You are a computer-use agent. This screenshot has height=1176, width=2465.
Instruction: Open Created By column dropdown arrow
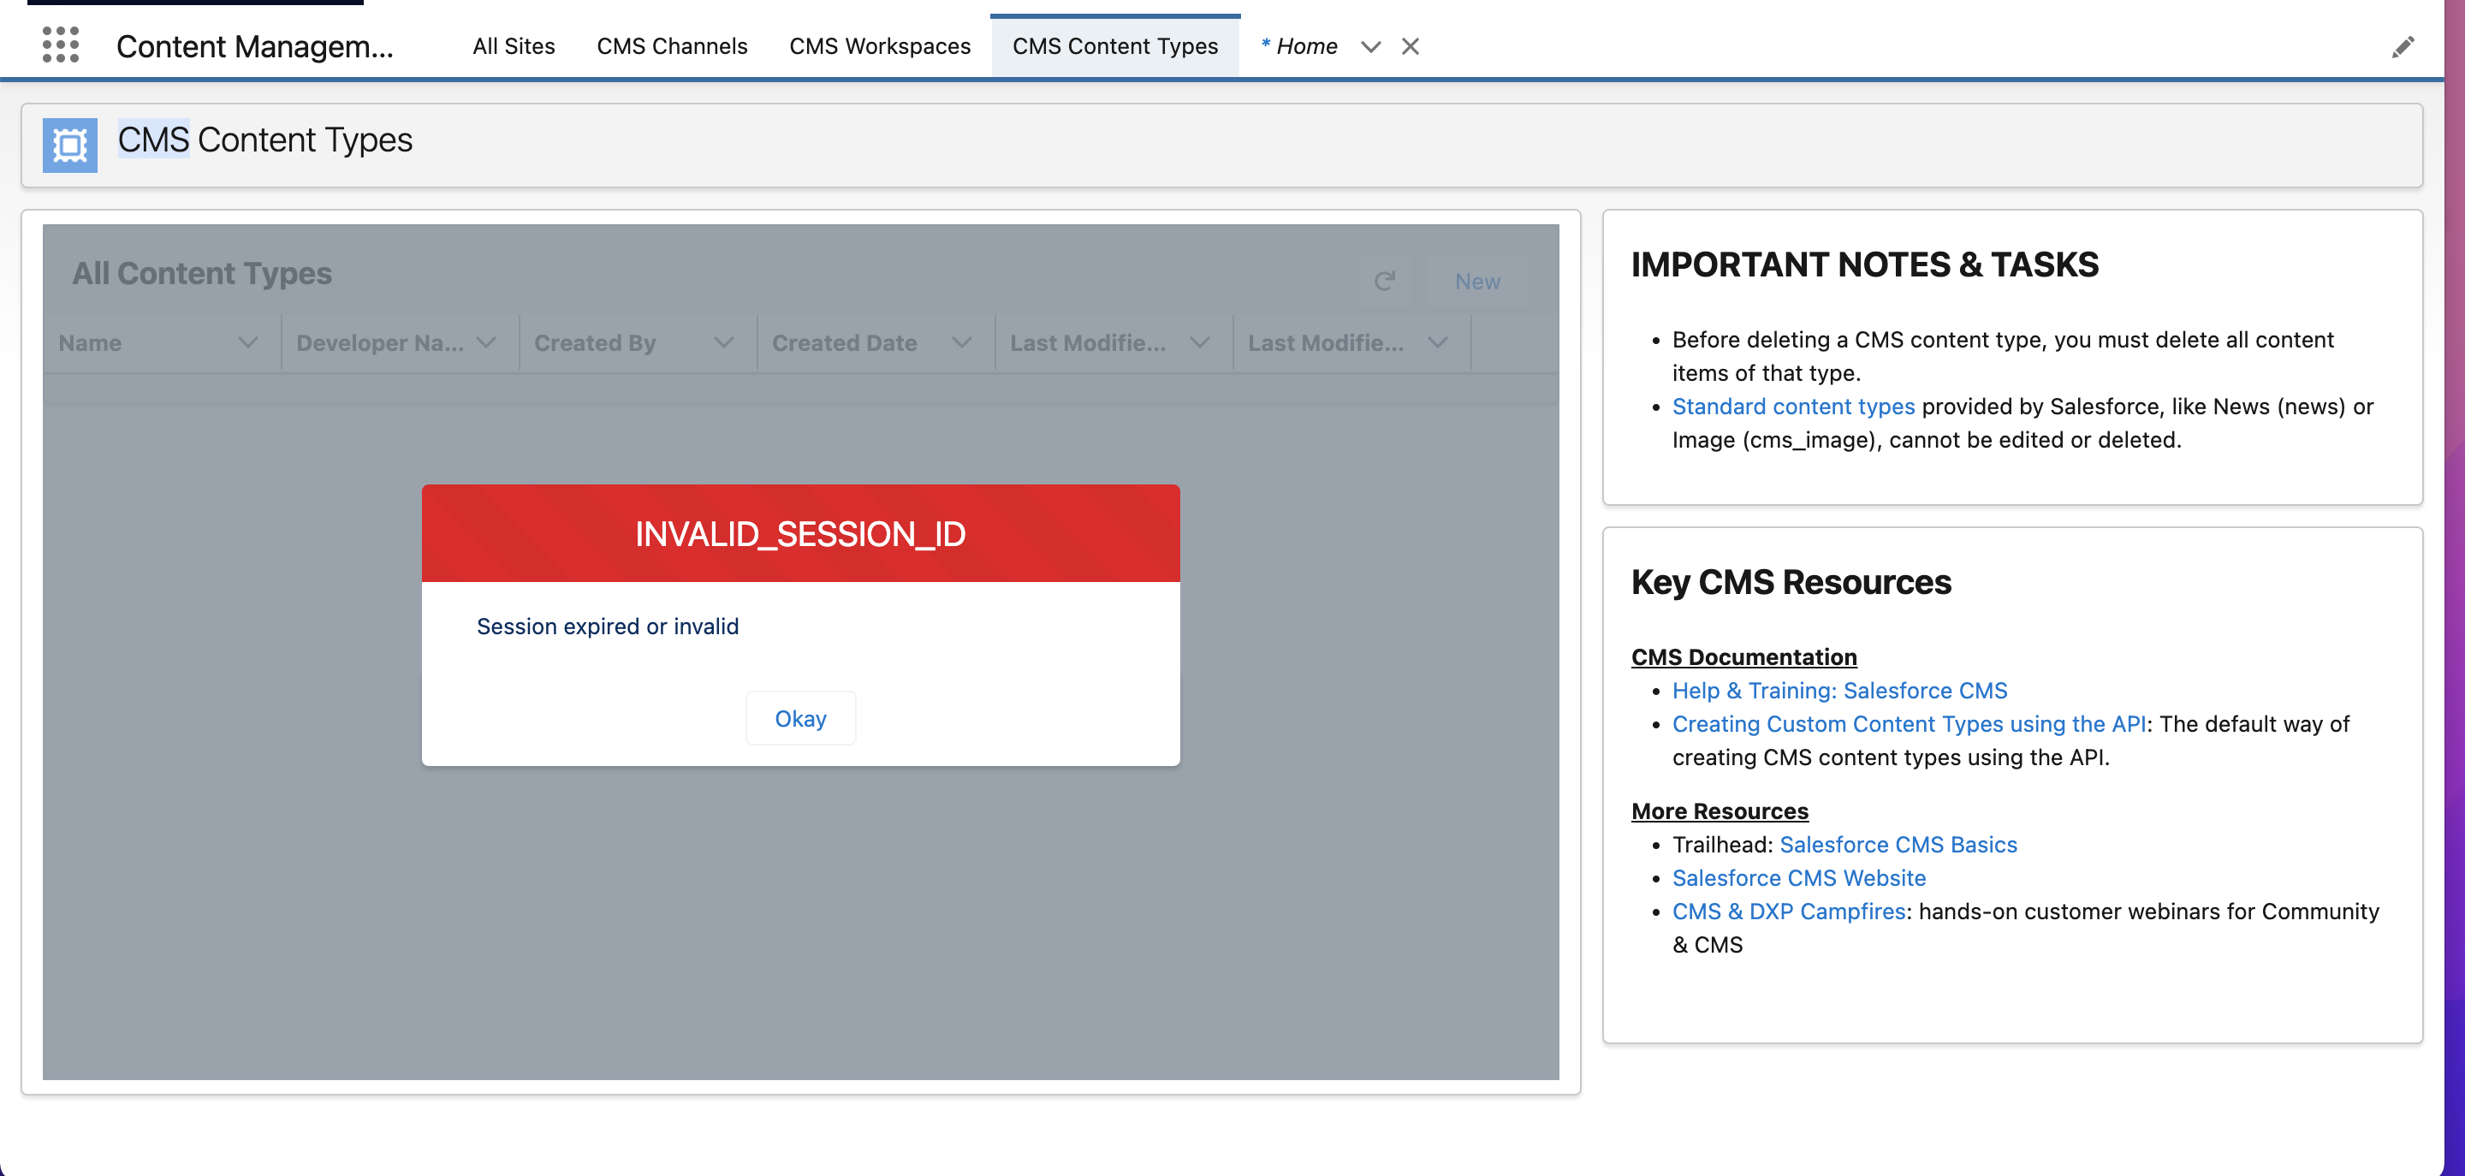click(x=723, y=342)
